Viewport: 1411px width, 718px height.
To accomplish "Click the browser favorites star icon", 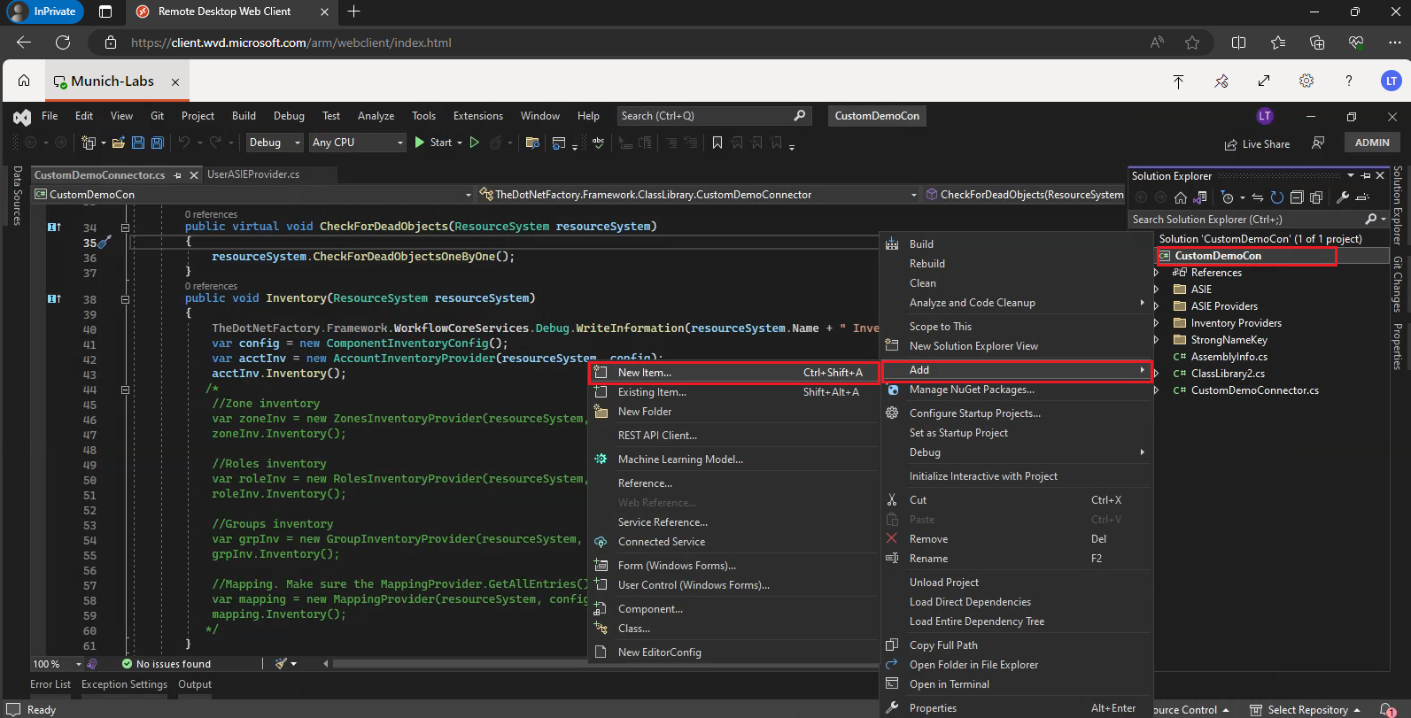I will point(1192,42).
